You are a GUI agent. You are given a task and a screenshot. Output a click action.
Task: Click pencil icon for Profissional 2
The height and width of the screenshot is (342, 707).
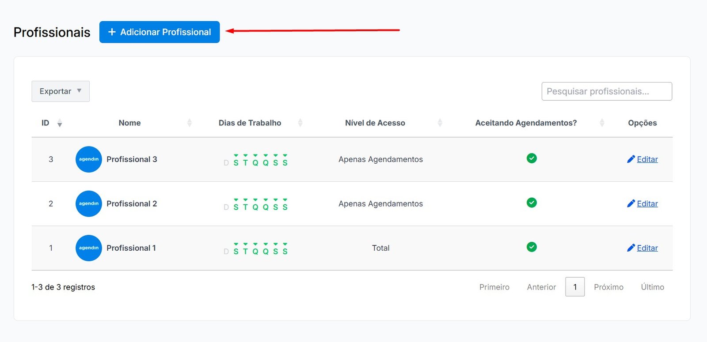pos(631,203)
